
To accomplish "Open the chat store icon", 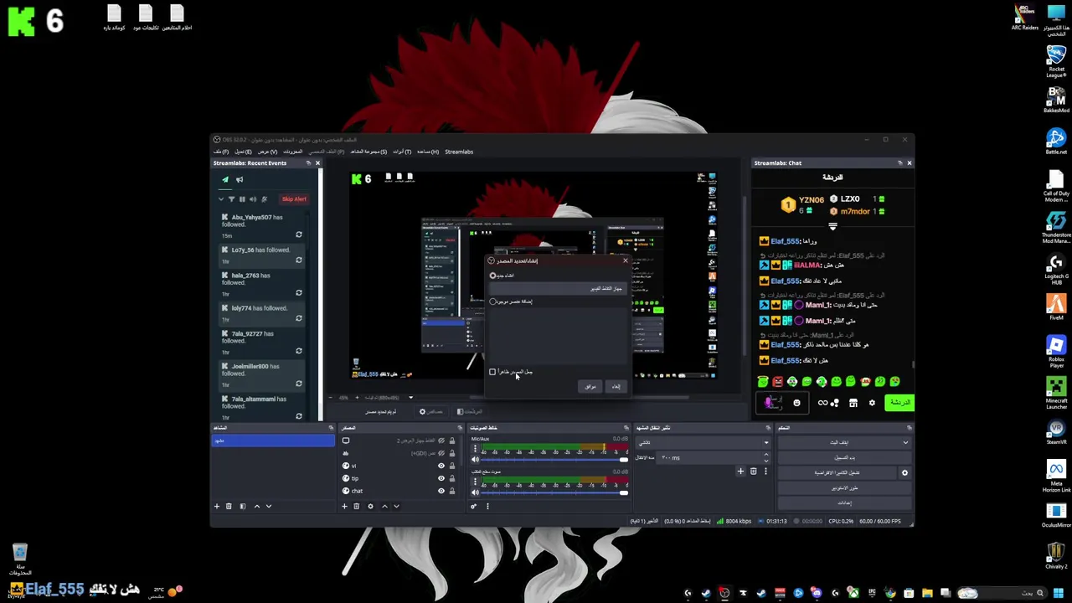I will [x=853, y=403].
